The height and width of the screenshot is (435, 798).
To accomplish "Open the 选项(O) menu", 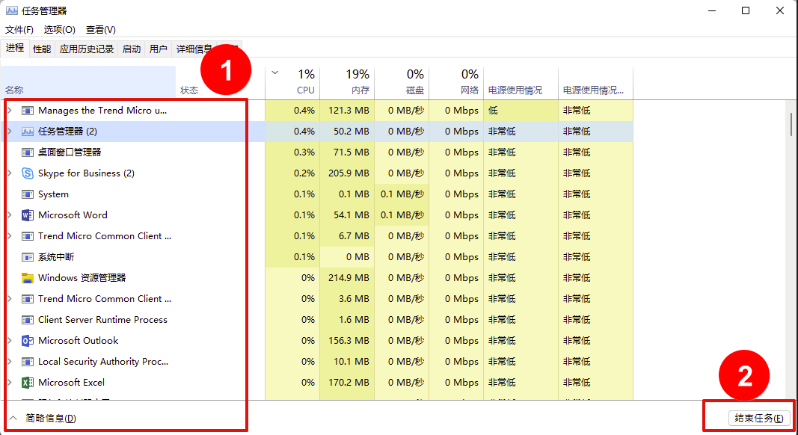I will 60,30.
